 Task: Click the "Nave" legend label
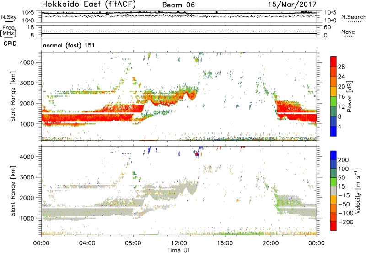(348, 32)
